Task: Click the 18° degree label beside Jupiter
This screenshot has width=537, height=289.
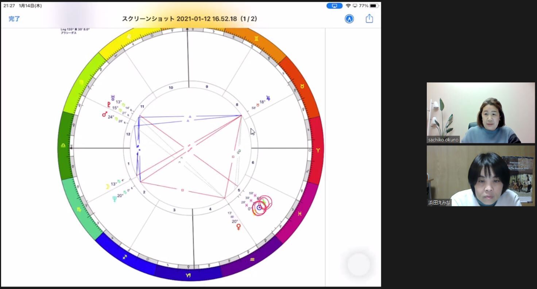Action: (262, 102)
